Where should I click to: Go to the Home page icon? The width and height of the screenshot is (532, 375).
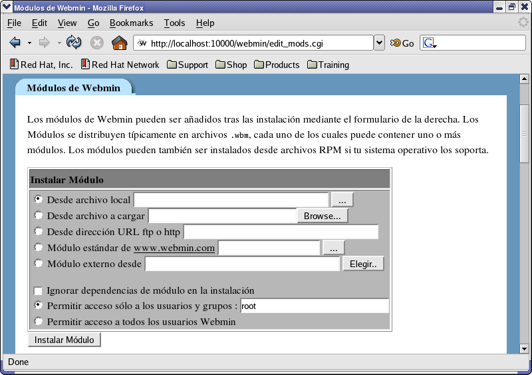click(x=120, y=43)
